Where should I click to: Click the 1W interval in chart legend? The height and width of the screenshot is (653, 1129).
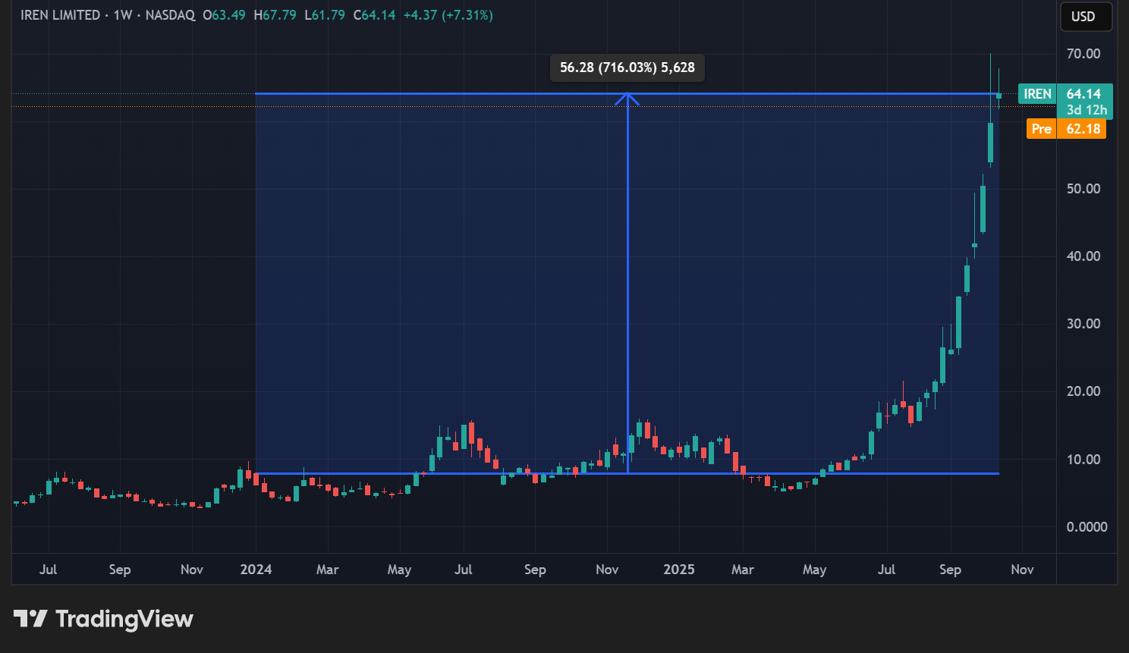(122, 15)
